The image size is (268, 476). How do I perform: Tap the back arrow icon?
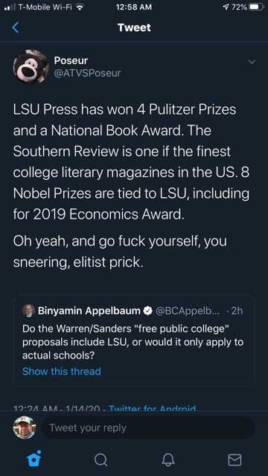(x=16, y=28)
